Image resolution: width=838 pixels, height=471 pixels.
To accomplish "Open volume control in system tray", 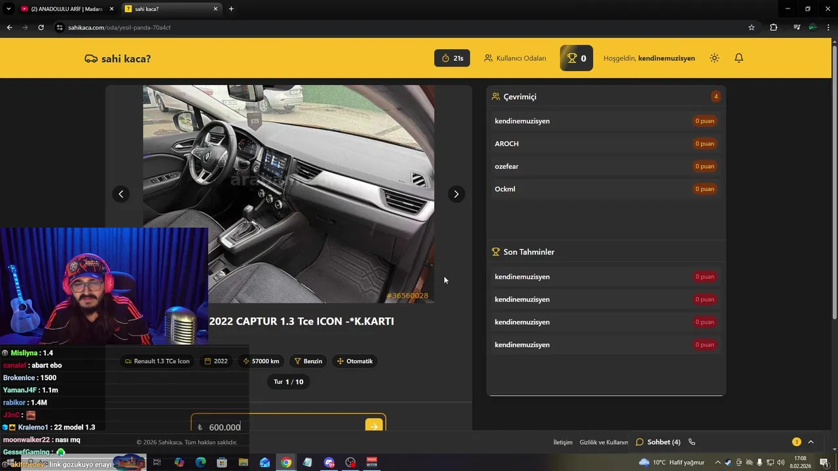I will [780, 462].
